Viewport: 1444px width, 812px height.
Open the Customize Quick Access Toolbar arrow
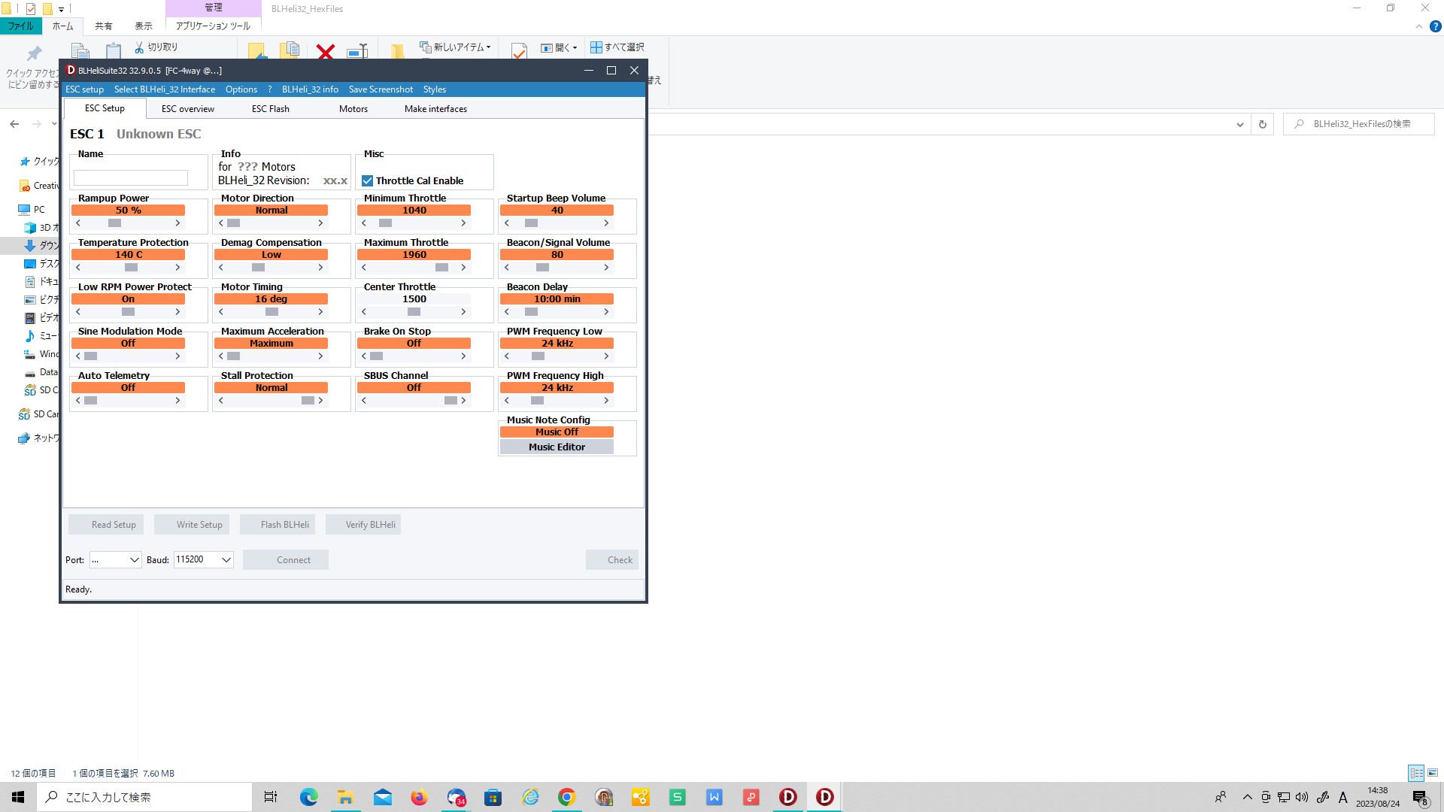point(62,9)
